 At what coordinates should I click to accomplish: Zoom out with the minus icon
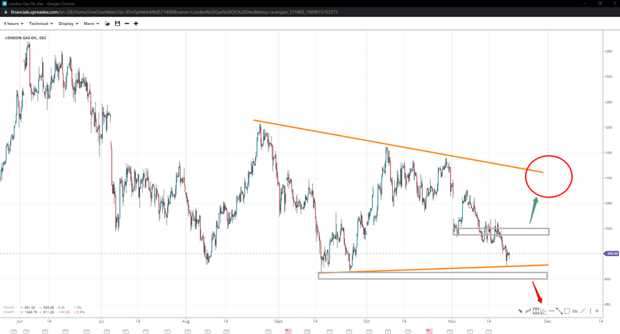point(126,24)
